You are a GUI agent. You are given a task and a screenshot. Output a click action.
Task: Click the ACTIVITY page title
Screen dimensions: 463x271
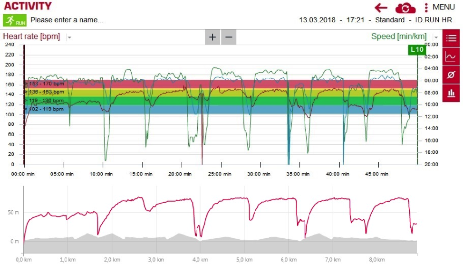[x=28, y=6]
